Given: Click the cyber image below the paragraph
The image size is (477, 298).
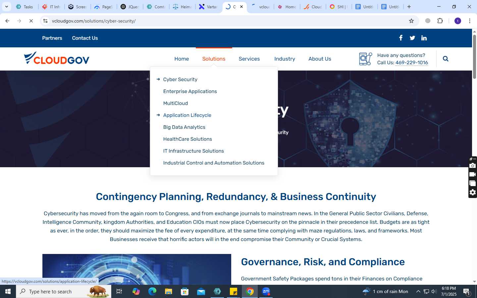Looking at the screenshot, I should pos(136,269).
